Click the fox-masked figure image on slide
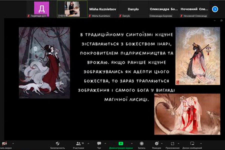This screenshot has width=225, height=150. click(198, 56)
